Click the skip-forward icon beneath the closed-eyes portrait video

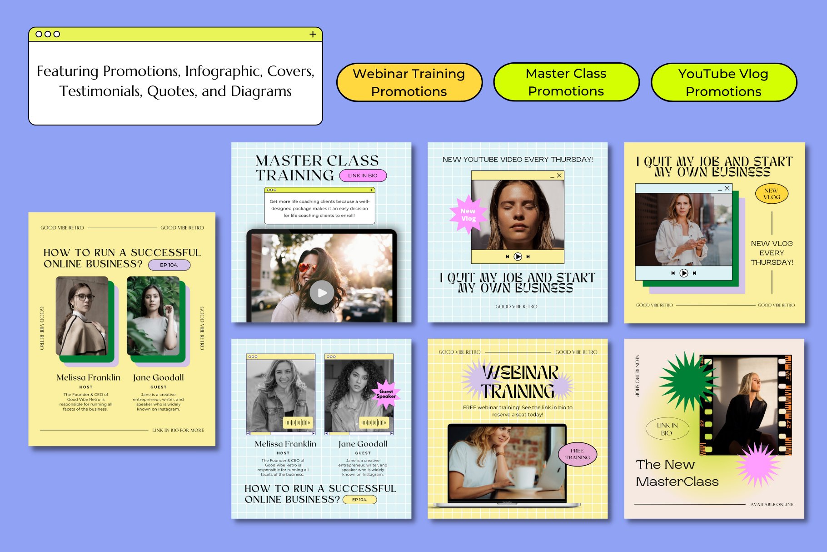pos(528,256)
